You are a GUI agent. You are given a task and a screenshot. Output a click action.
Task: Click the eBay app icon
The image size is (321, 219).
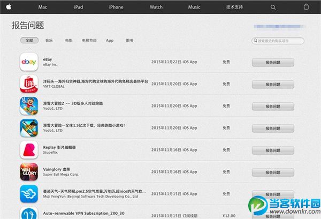point(29,62)
